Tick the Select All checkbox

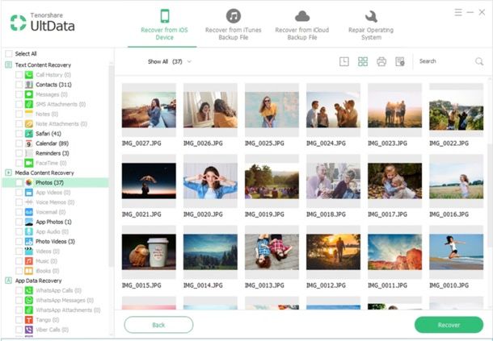coord(9,54)
